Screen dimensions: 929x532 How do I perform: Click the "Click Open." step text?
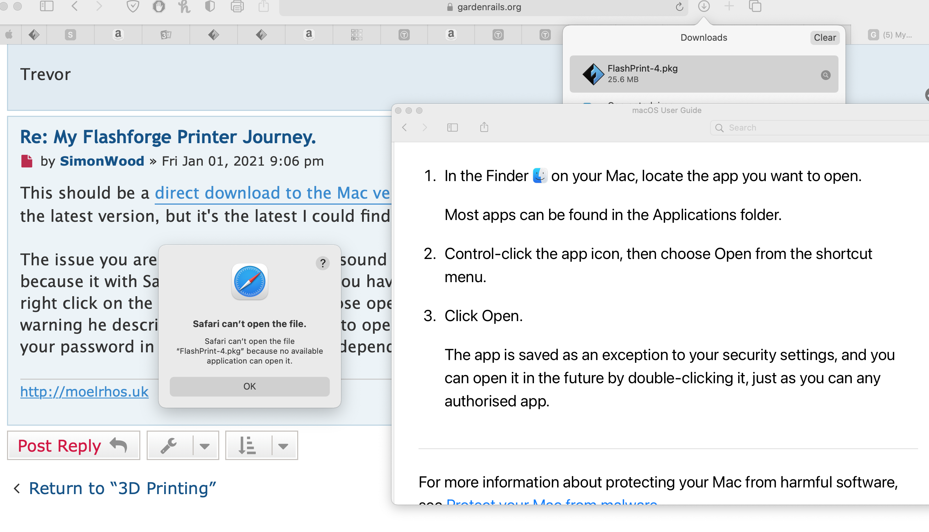point(483,316)
